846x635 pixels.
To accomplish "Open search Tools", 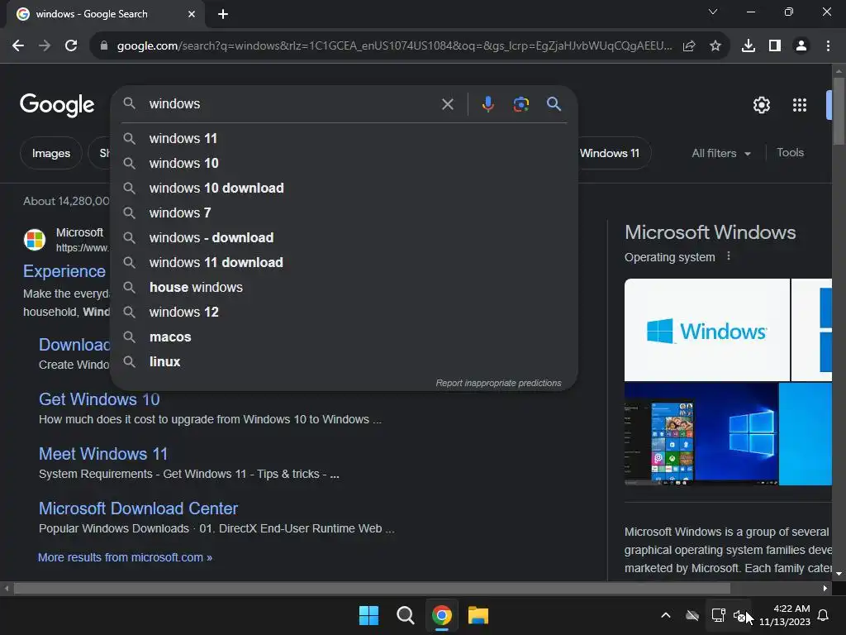I will pos(790,153).
